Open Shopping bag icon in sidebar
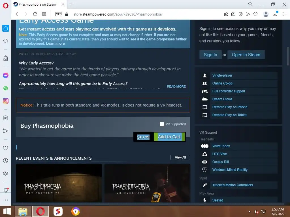This screenshot has height=217, width=290. point(6,58)
